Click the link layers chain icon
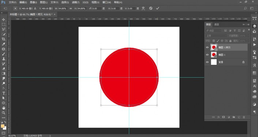Image resolution: width=258 pixels, height=137 pixels. click(x=213, y=117)
